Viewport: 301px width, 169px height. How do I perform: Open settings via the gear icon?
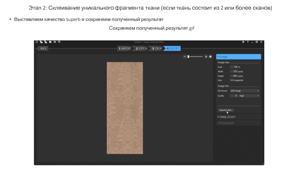tap(243, 42)
